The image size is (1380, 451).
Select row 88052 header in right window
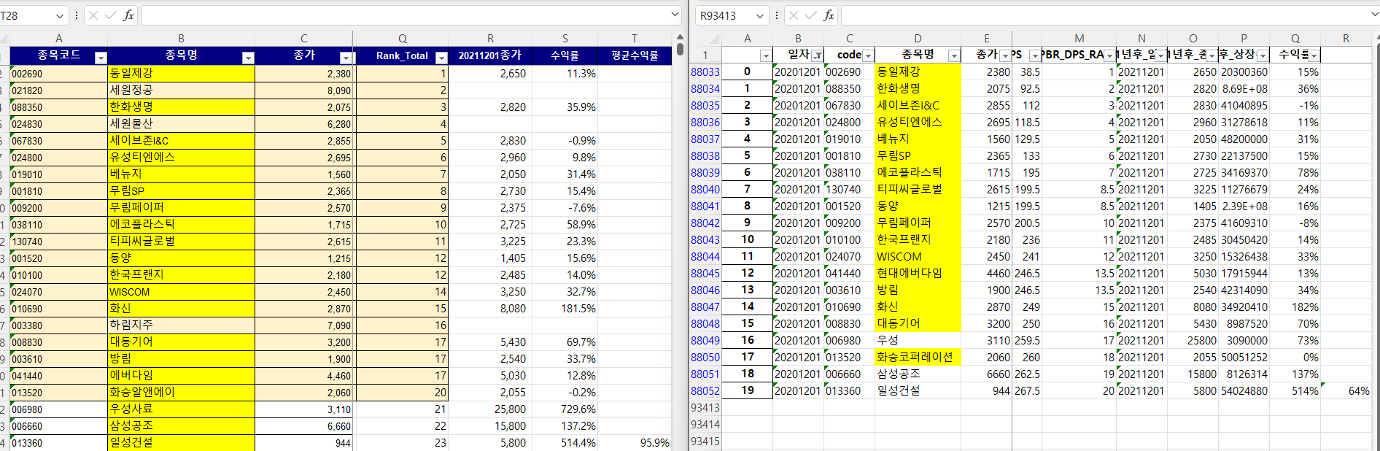[x=705, y=390]
